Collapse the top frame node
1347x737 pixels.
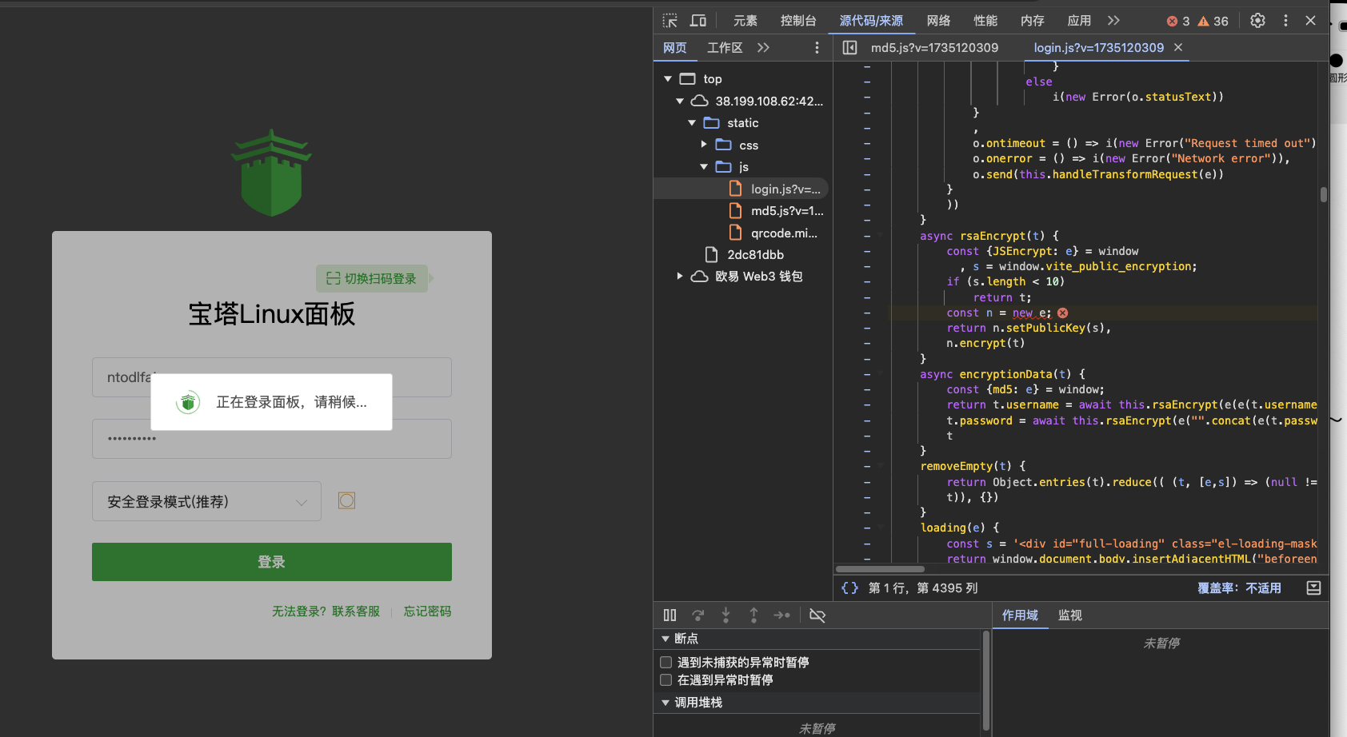click(668, 79)
